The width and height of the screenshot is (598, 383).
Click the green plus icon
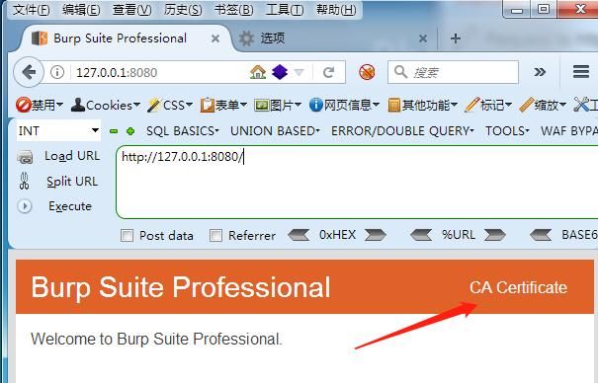pos(130,131)
